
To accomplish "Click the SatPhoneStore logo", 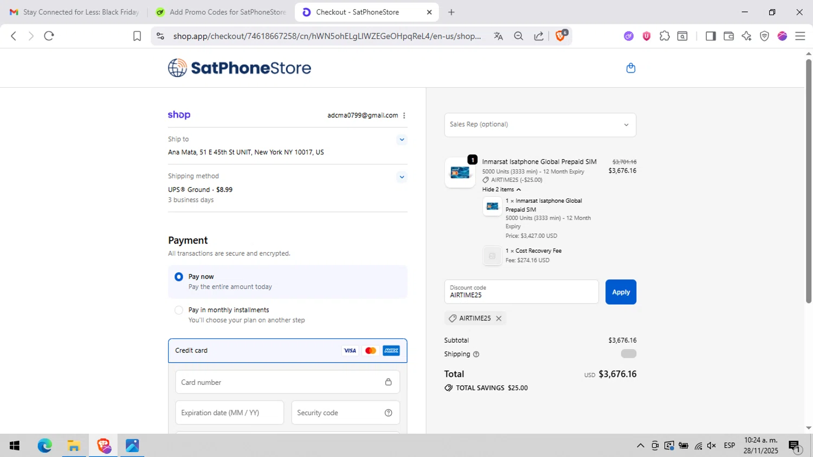I will tap(240, 68).
